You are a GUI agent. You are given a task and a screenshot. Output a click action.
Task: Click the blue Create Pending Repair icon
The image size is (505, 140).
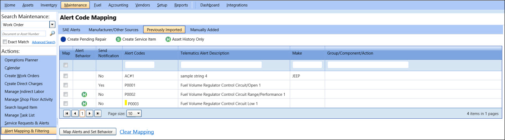[x=63, y=39]
